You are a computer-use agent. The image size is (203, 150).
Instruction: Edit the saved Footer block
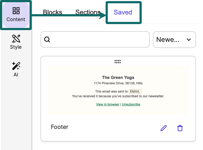pyautogui.click(x=163, y=128)
